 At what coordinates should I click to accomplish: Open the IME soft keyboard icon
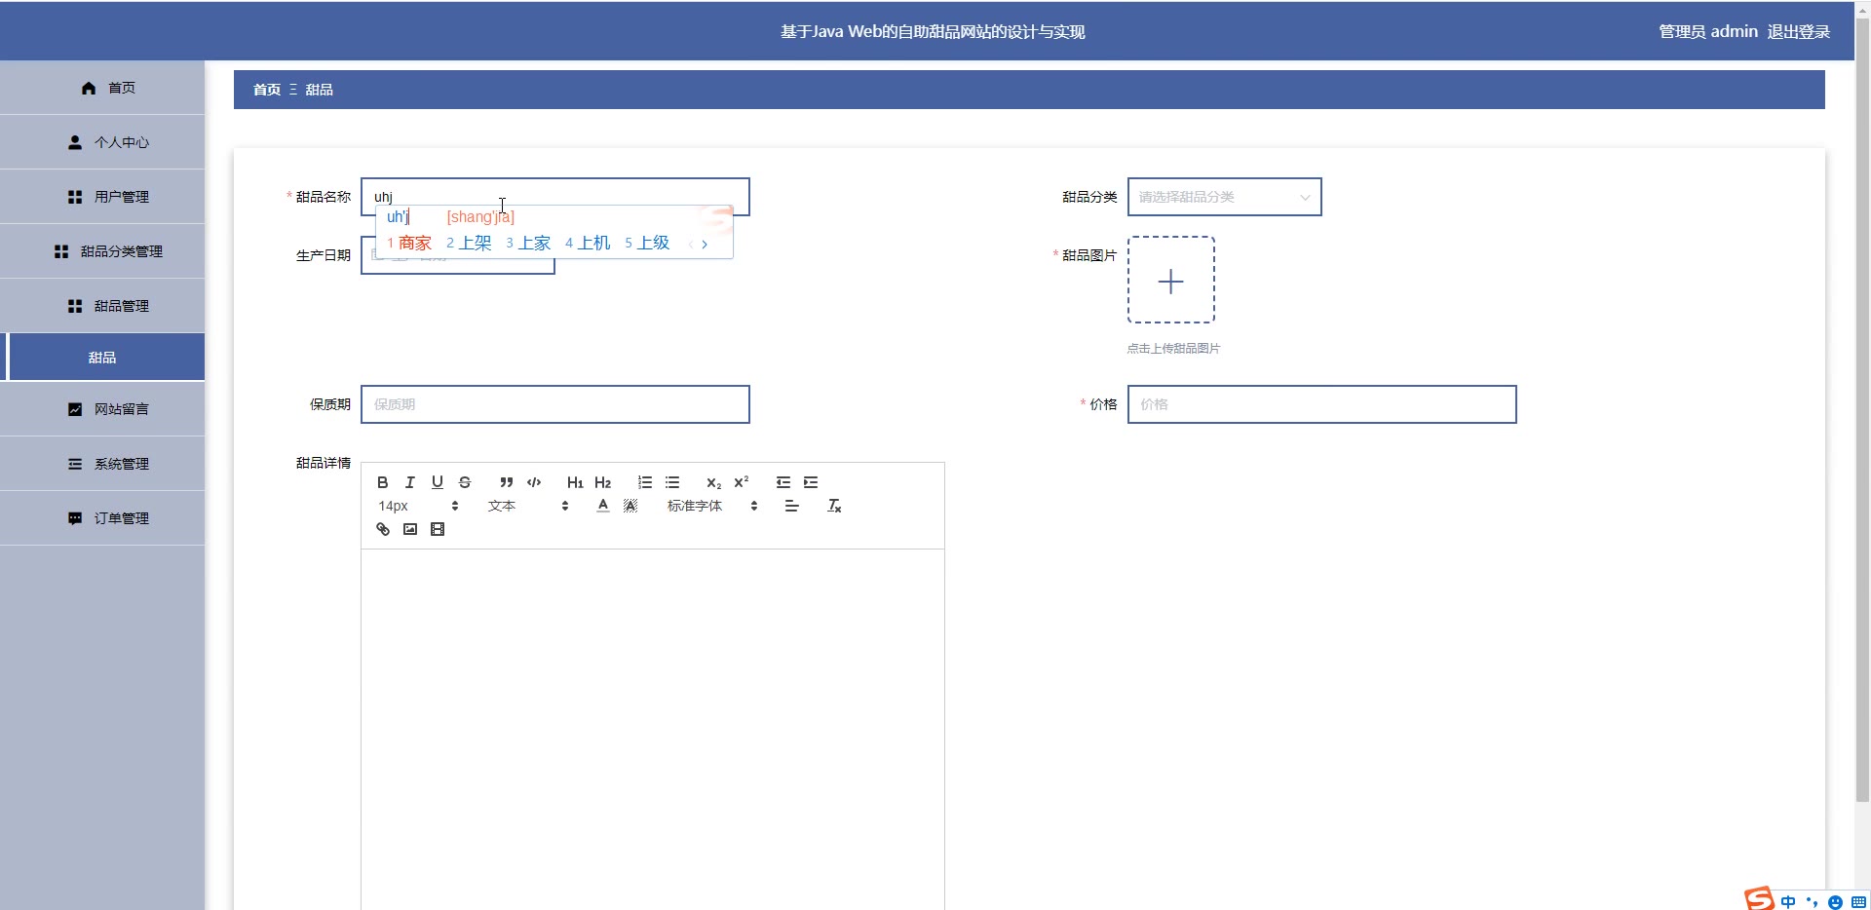point(1859,902)
